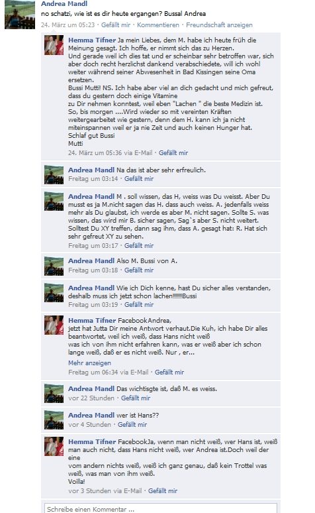Like the 'wer ist Hans??' comment
Image resolution: width=315 pixels, height=513 pixels.
pos(132,425)
